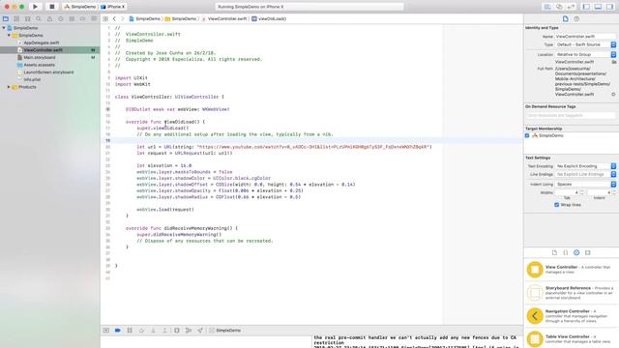619x348 pixels.
Task: Open the Test navigator icon
Action: [60, 18]
